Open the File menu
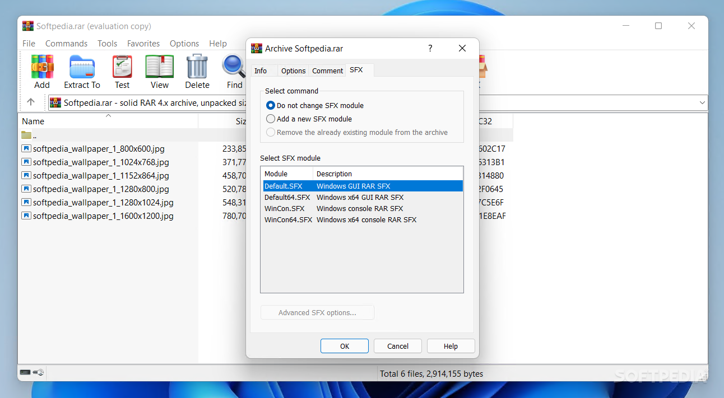 click(29, 43)
